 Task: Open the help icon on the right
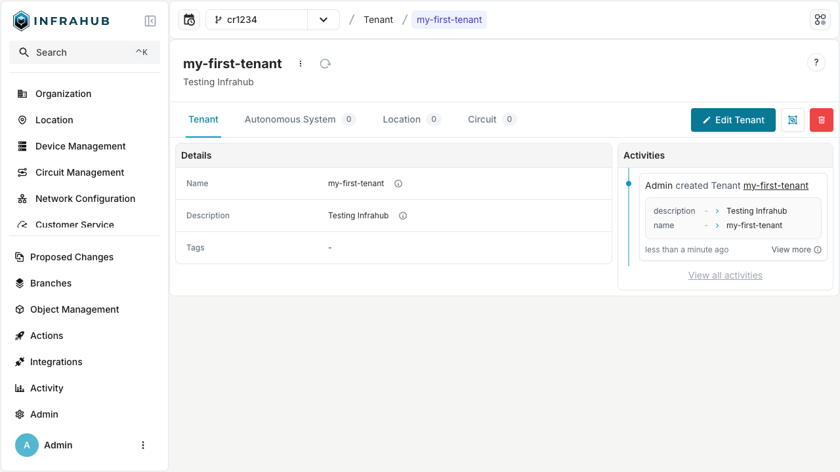pos(816,62)
